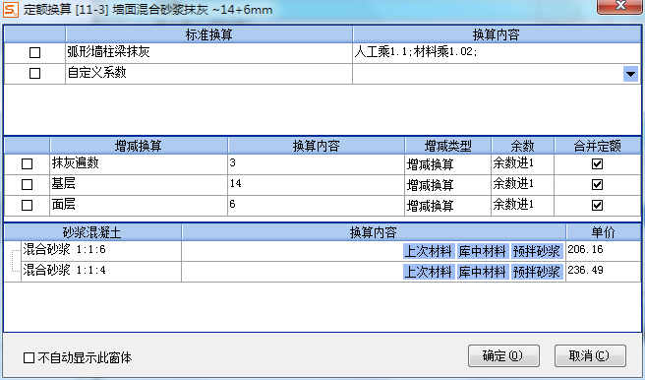Cancel with the 取消 button
The image size is (645, 380).
tap(590, 355)
